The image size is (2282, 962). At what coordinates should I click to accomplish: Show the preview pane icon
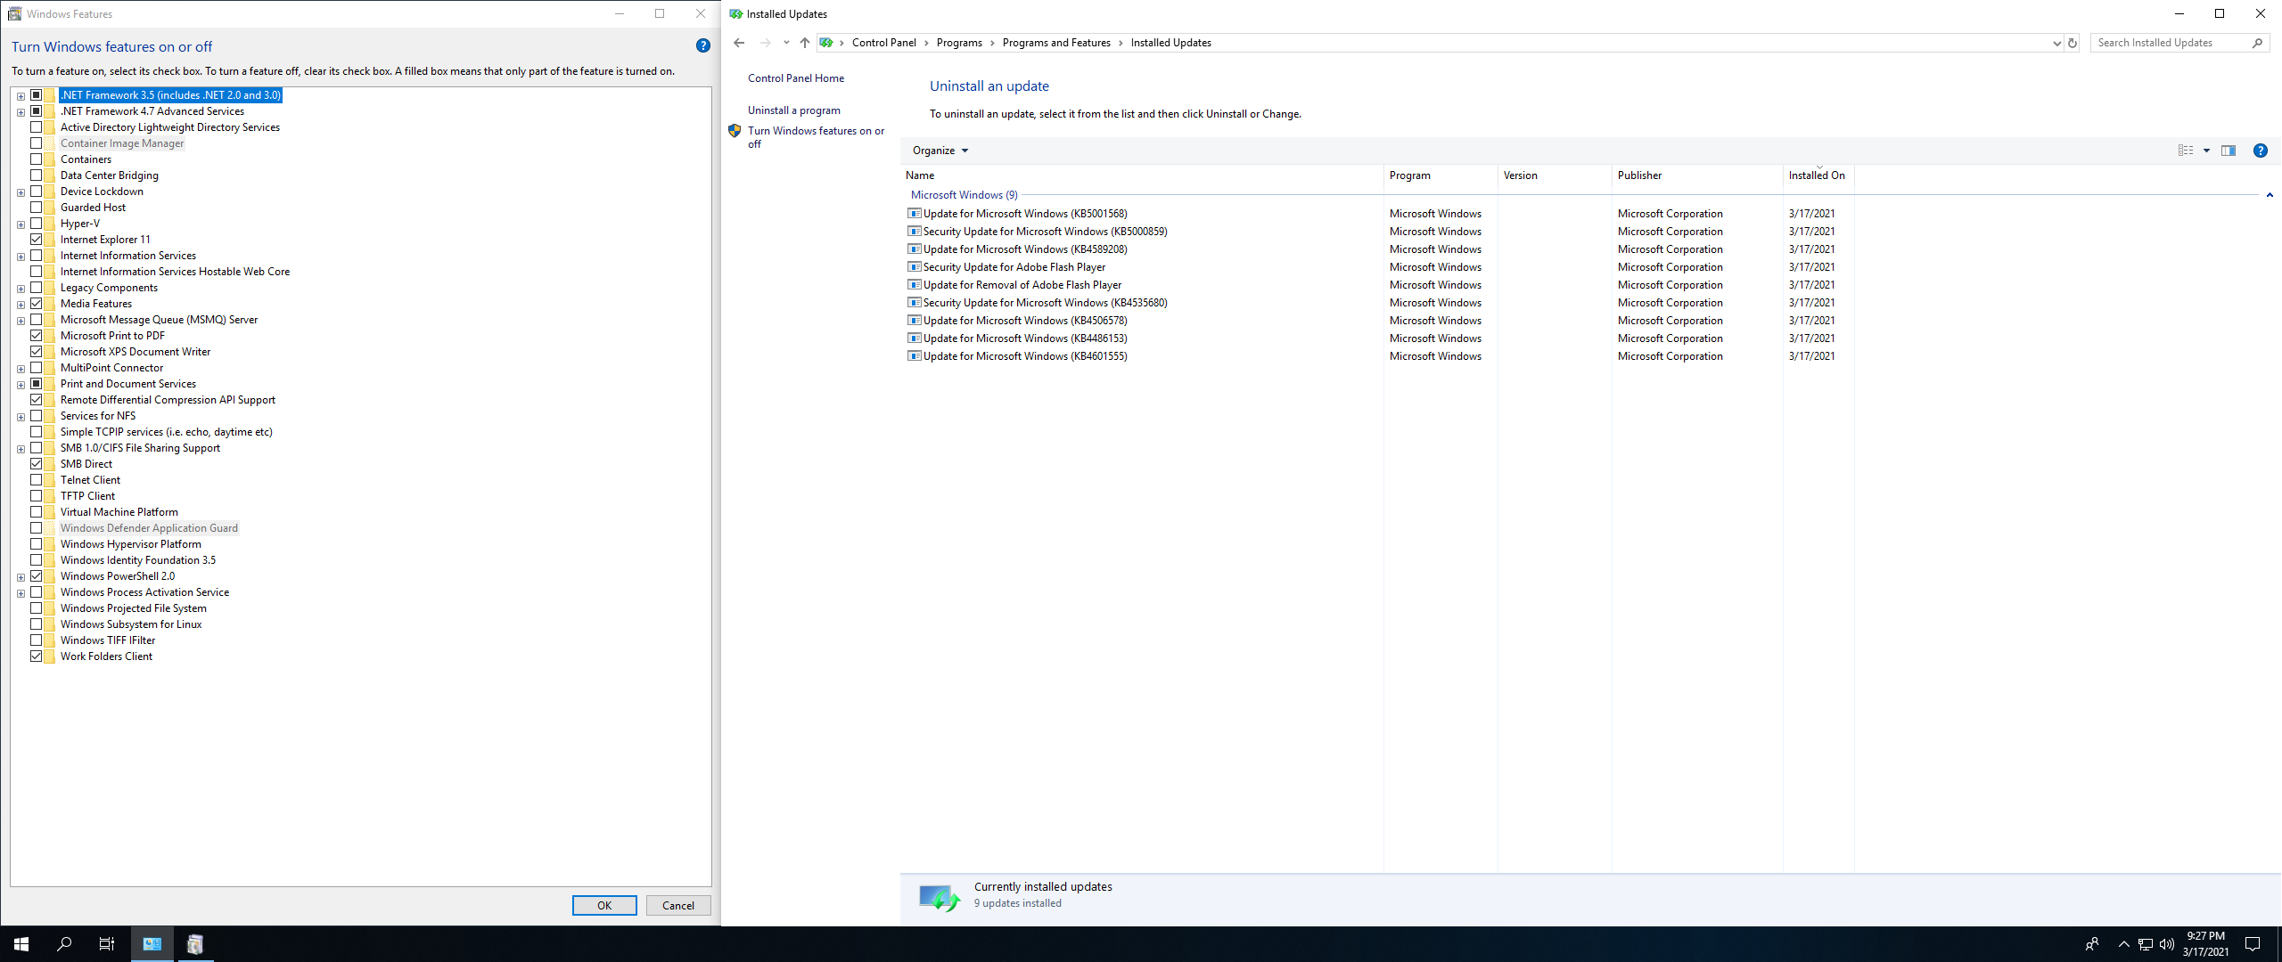coord(2229,151)
